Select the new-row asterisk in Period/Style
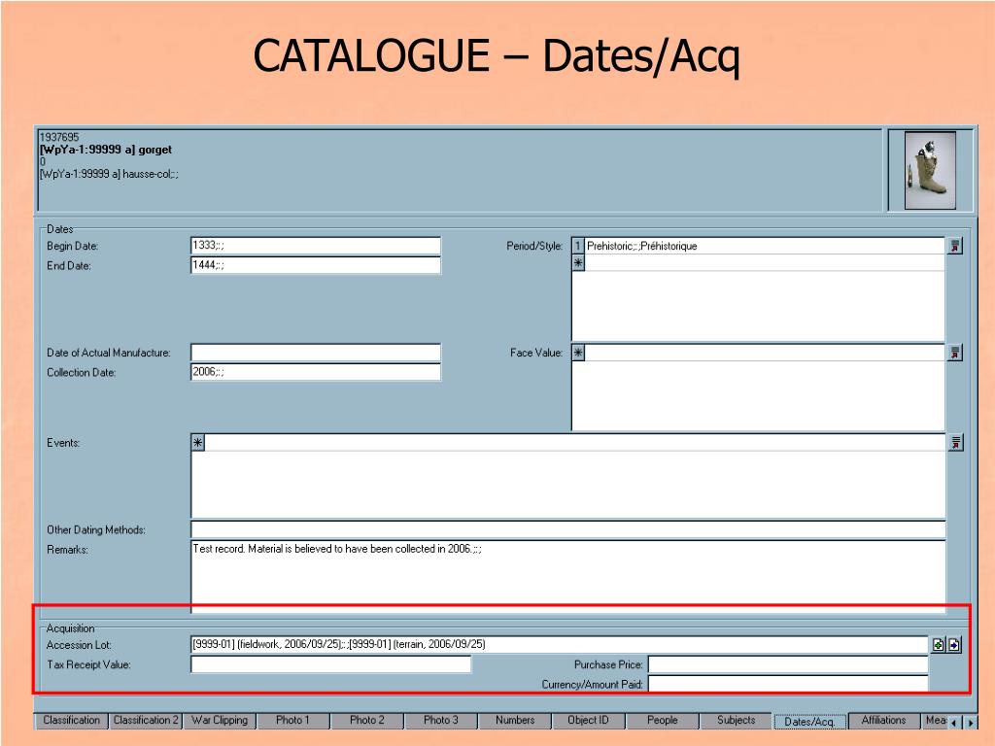Screen dimensions: 995x746 (x=578, y=262)
